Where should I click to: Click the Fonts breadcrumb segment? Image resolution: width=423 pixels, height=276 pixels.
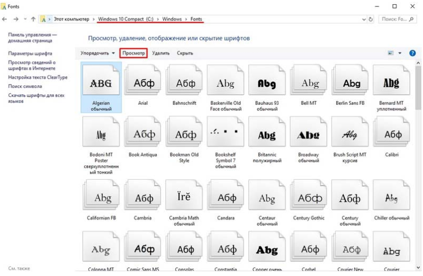196,19
